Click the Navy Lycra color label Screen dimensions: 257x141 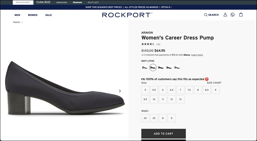coord(148,61)
